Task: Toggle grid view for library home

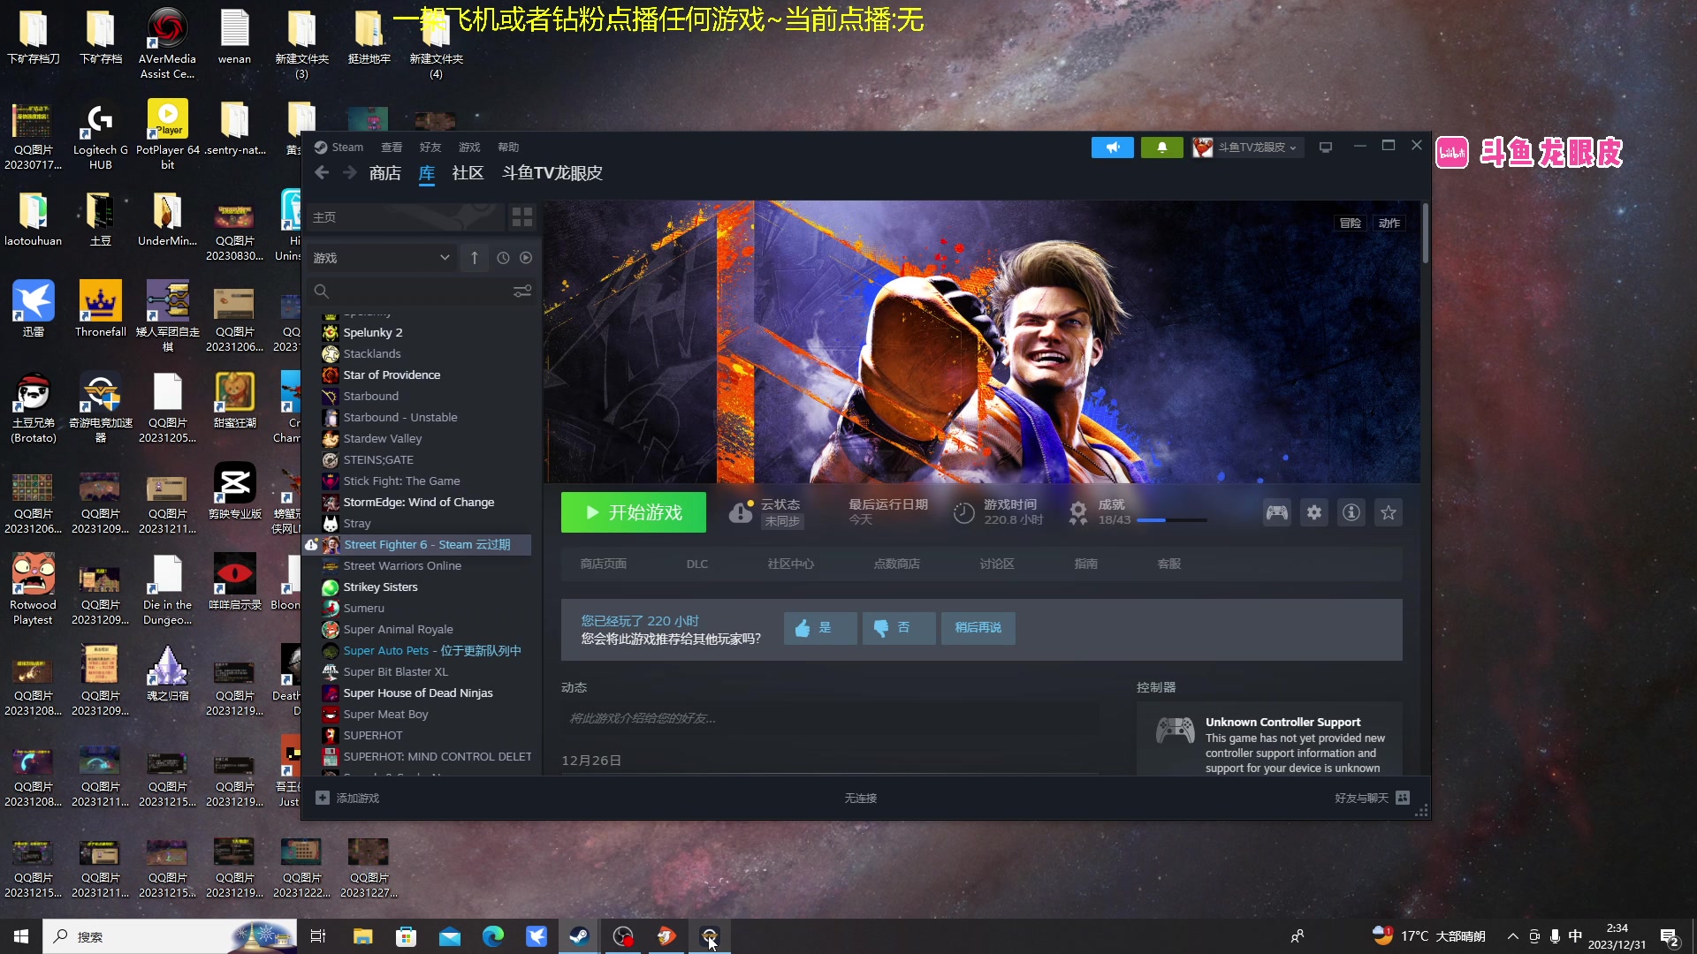Action: pyautogui.click(x=521, y=216)
